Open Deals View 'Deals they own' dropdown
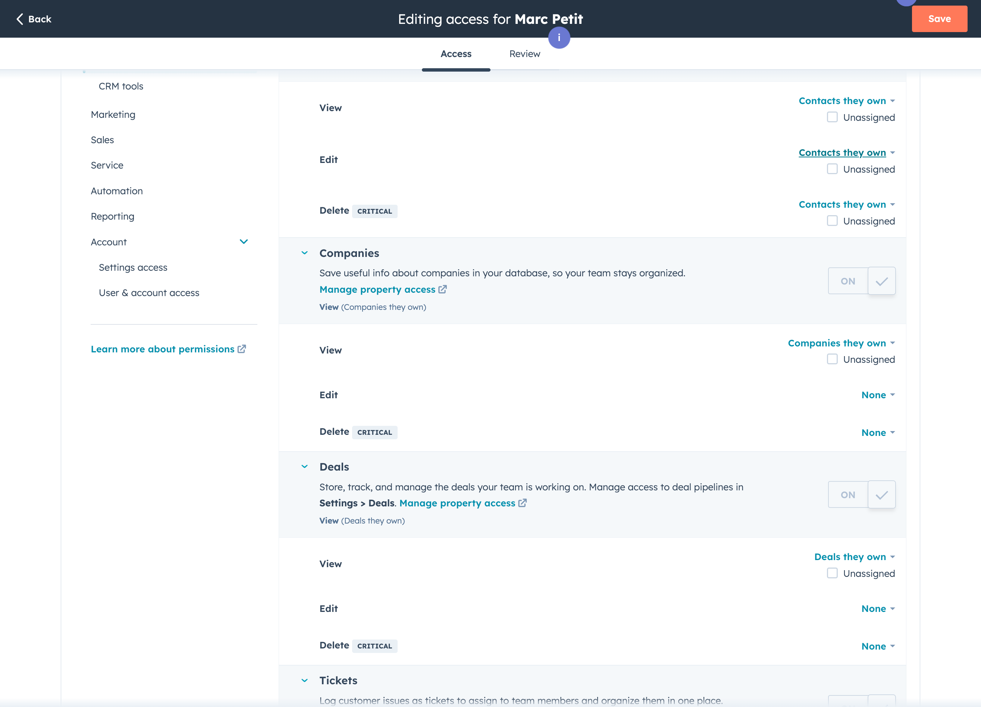981x707 pixels. tap(854, 557)
